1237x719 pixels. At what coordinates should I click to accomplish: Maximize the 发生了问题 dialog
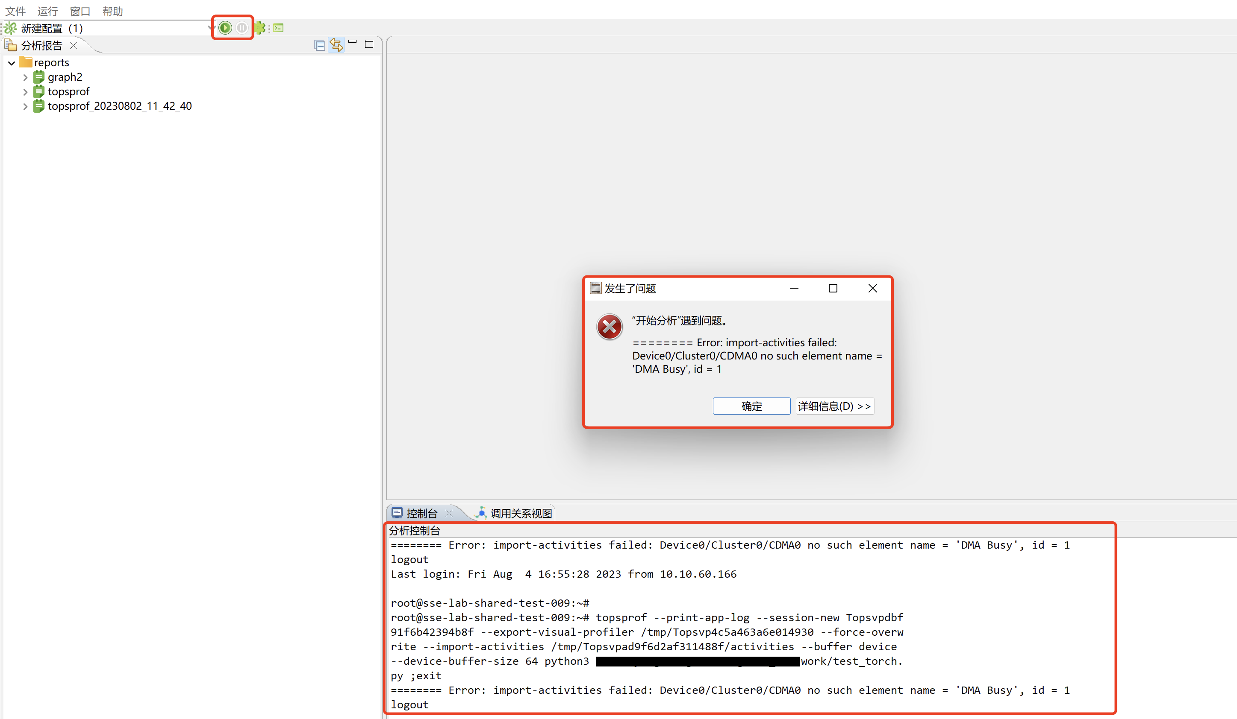[833, 288]
